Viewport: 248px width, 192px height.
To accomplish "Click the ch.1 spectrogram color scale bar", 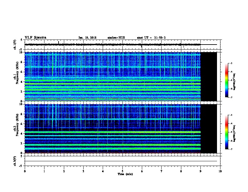I will click(x=227, y=80).
